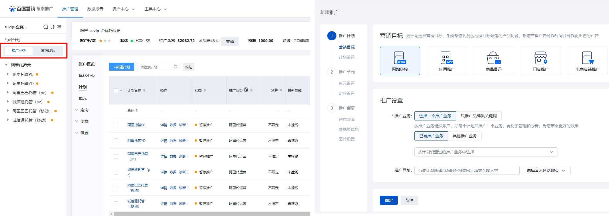The height and width of the screenshot is (216, 609).
Task: Click the search icon in plan search box
Action: [x=176, y=67]
